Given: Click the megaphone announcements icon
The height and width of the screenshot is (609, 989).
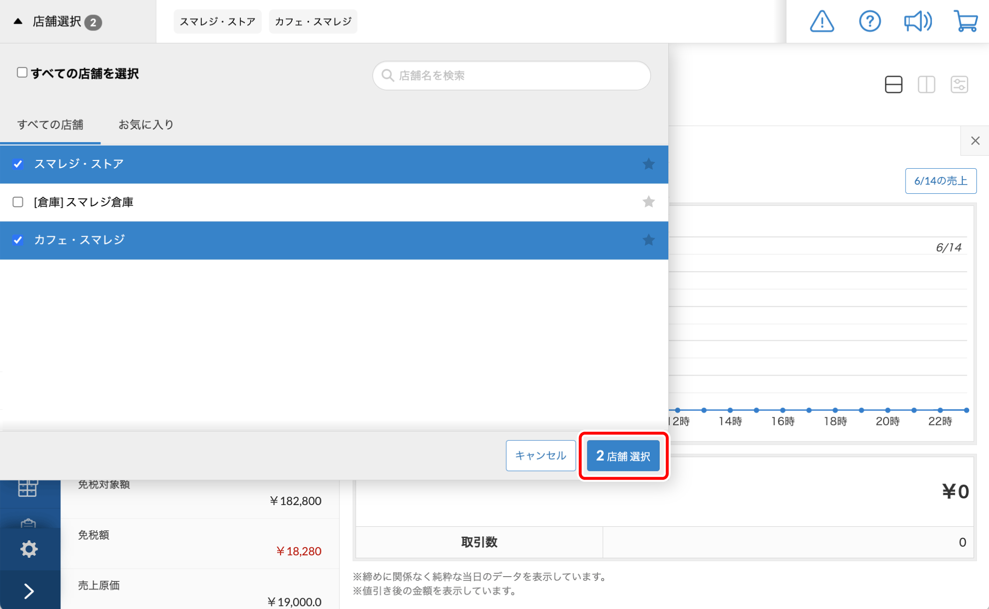Looking at the screenshot, I should click(918, 22).
